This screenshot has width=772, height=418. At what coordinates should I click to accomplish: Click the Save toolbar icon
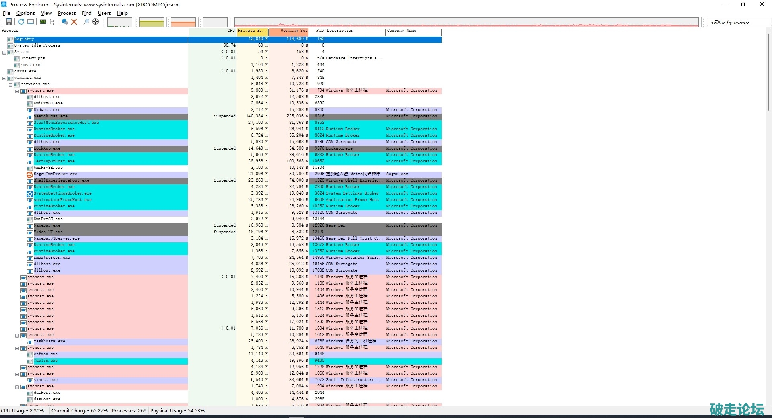(8, 22)
